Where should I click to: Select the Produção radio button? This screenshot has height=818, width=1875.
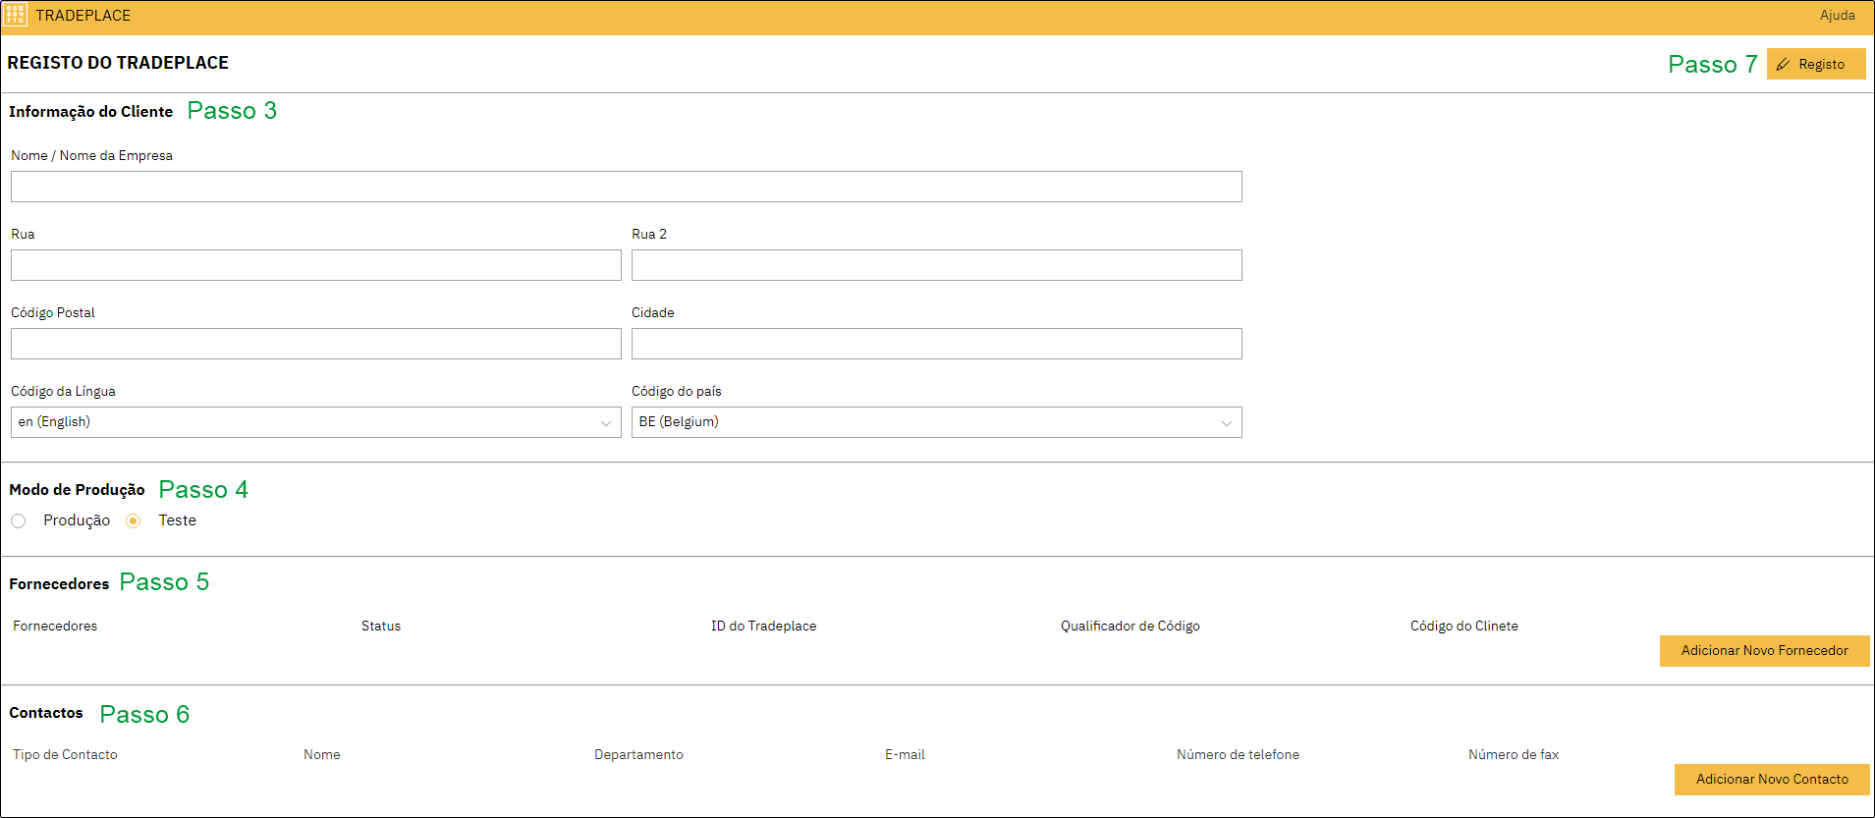[19, 520]
